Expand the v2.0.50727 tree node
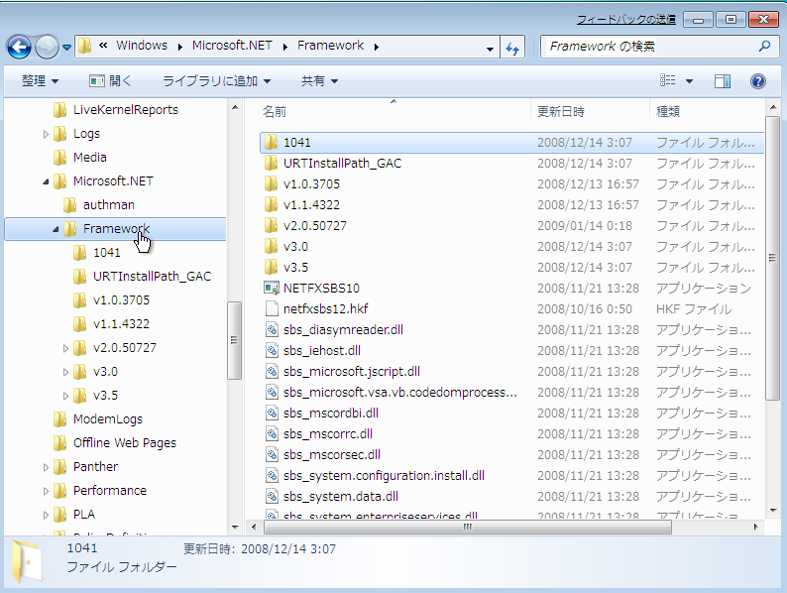Screen dimensions: 787x593 [x=65, y=348]
